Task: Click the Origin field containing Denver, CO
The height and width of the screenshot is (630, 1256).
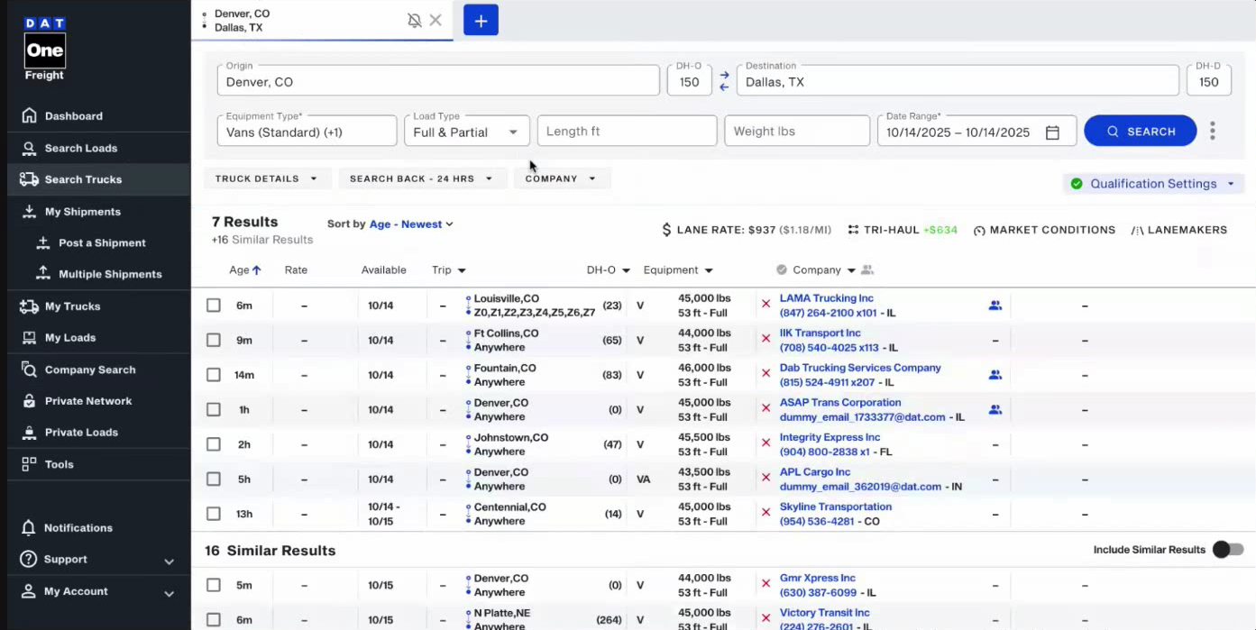Action: (438, 82)
